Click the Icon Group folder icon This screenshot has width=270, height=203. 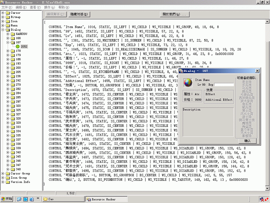tap(8, 178)
